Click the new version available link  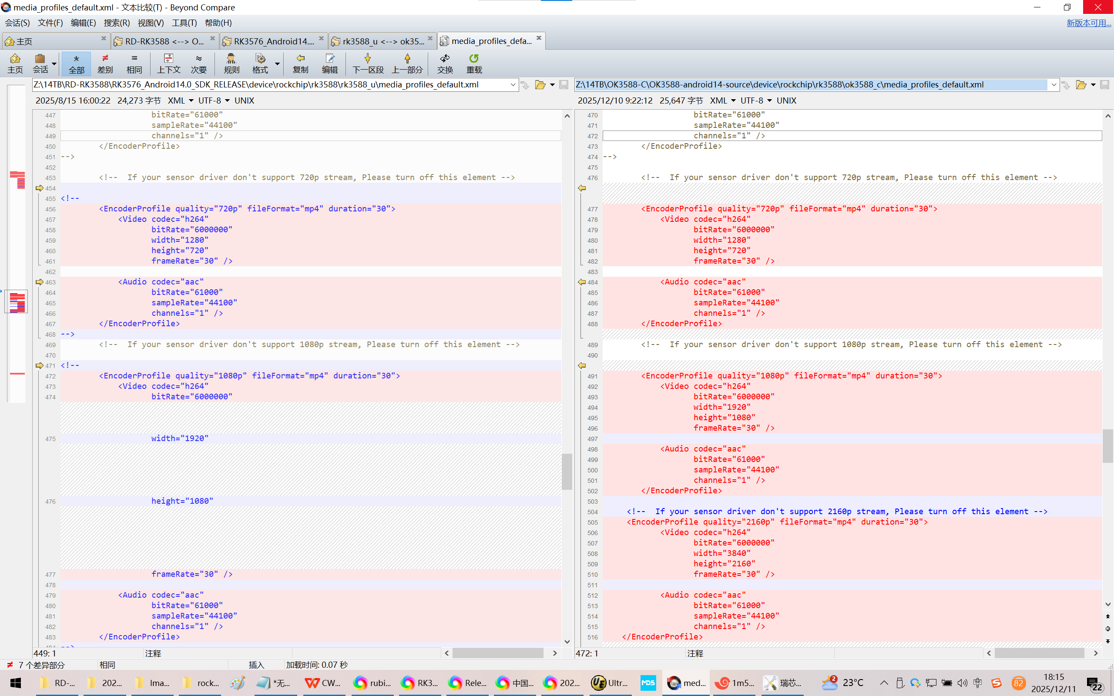(1088, 23)
